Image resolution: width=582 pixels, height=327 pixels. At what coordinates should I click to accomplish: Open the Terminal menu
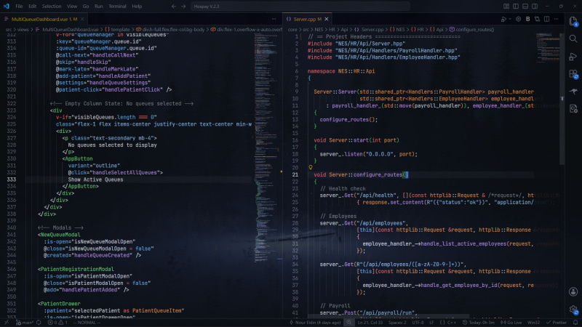coord(117,7)
